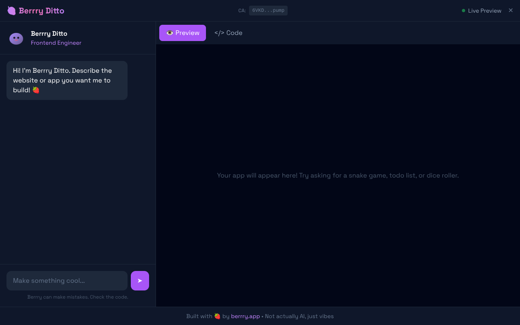Image resolution: width=520 pixels, height=325 pixels.
Task: Click the 'Make something cool...' input field
Action: tap(67, 280)
